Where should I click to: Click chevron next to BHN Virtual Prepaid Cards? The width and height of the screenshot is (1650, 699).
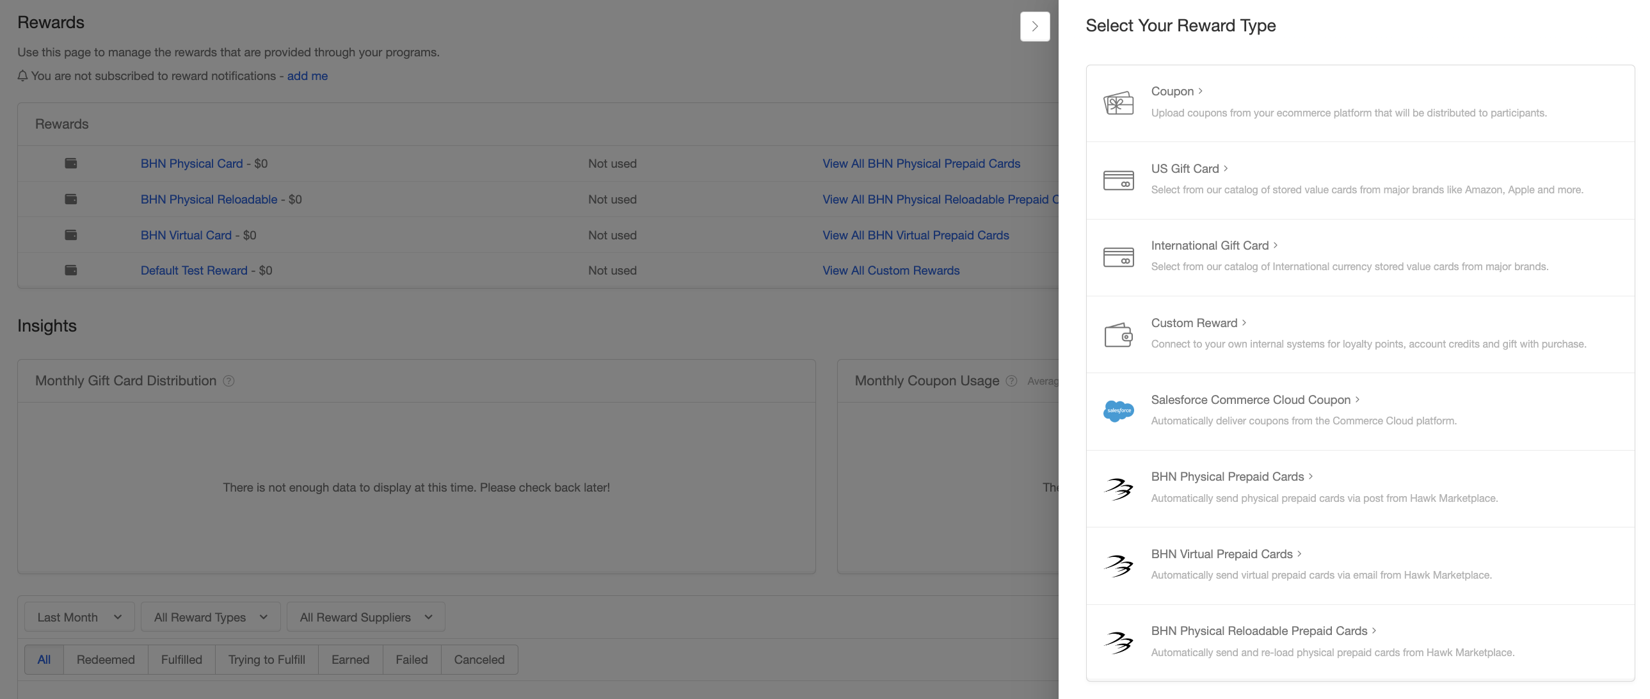pyautogui.click(x=1299, y=554)
